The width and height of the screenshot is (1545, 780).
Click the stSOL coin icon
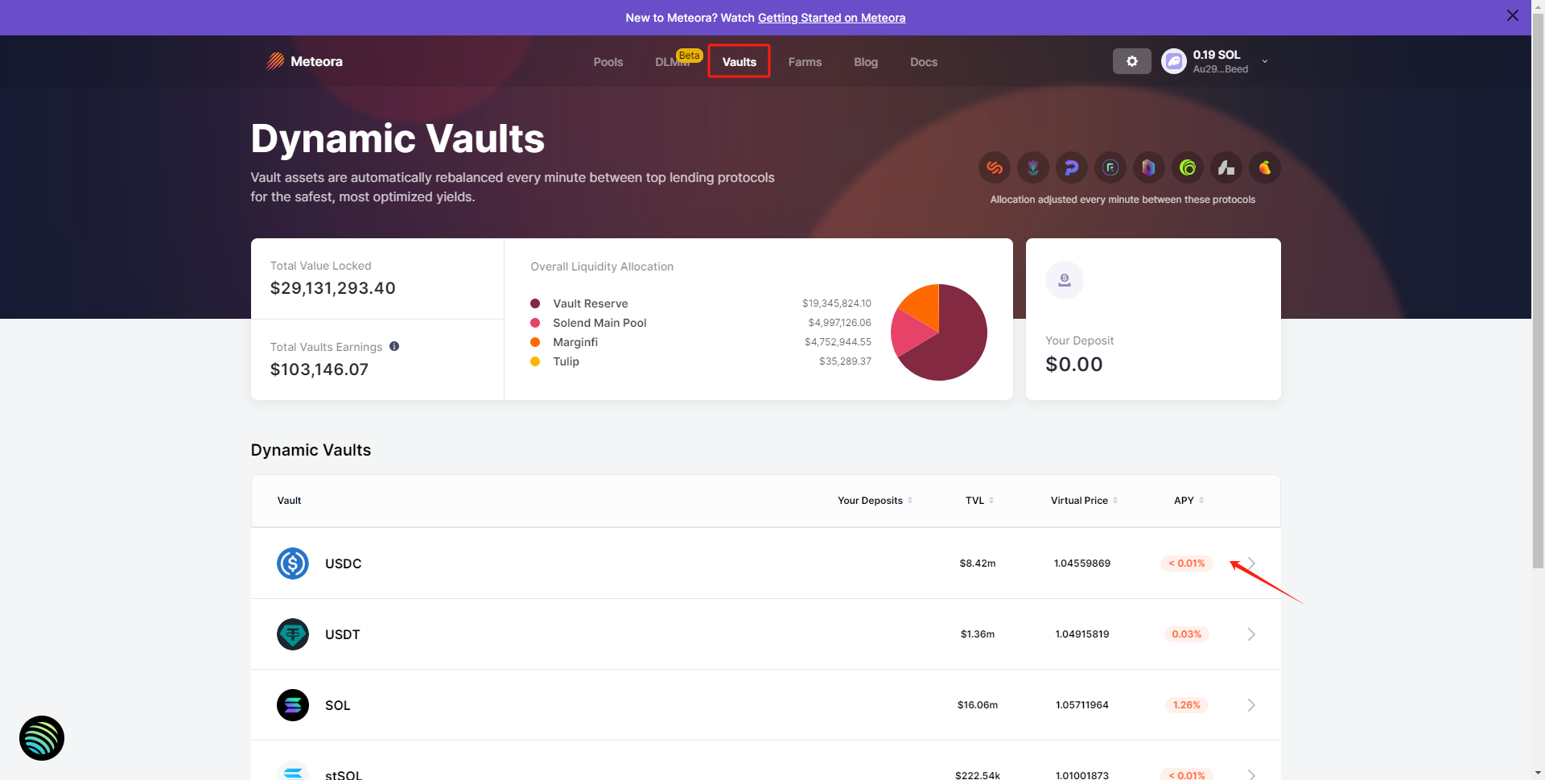click(293, 771)
